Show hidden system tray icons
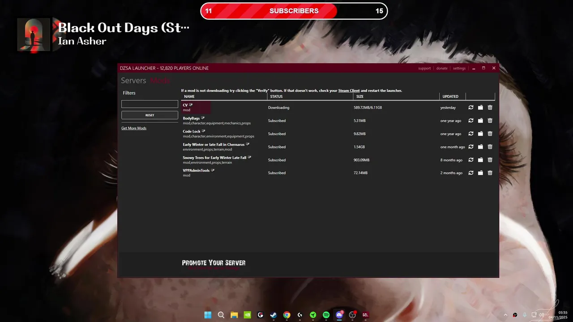573x322 pixels. (505, 315)
